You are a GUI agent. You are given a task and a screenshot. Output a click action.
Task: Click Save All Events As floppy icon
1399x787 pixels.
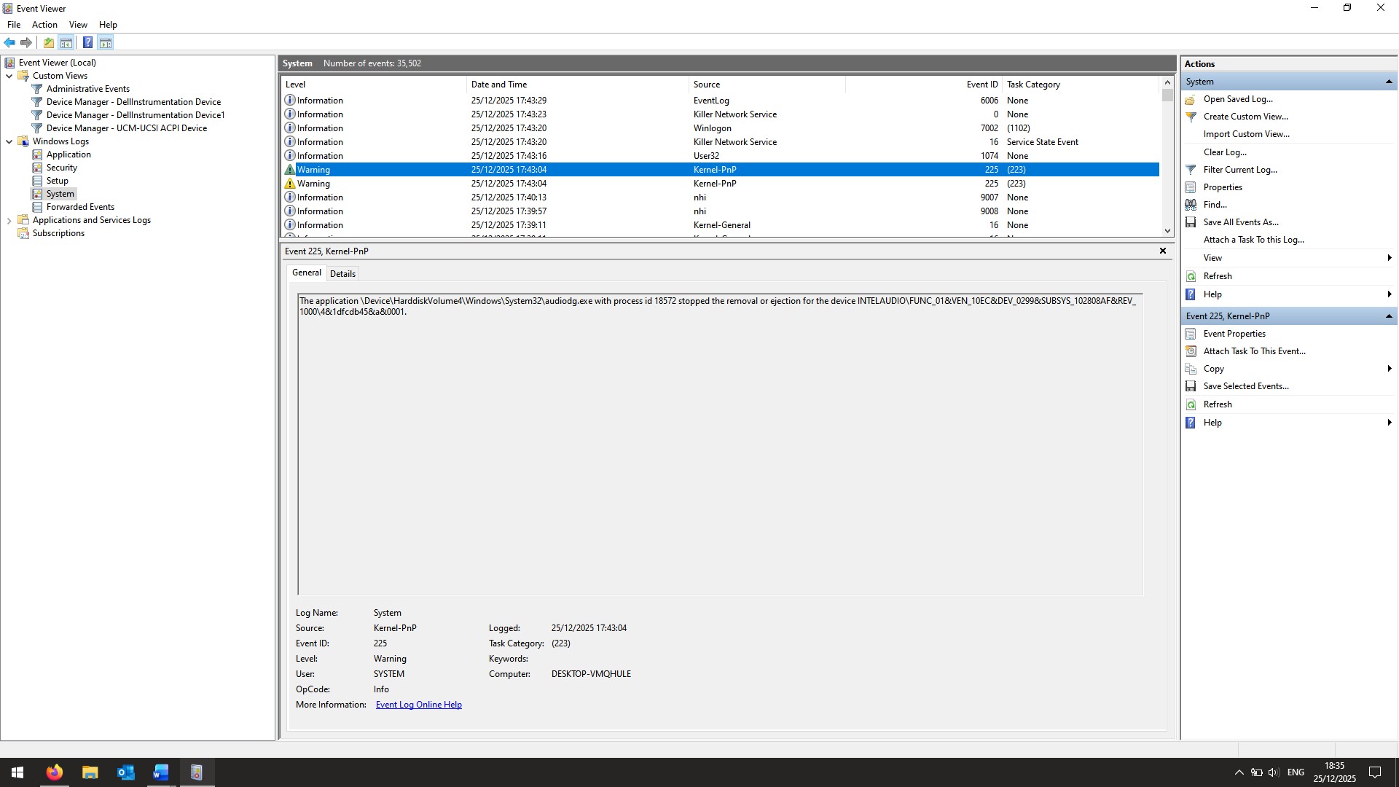pos(1191,222)
